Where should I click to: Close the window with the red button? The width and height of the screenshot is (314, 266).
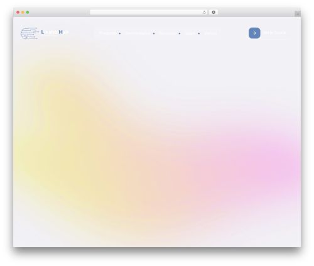18,13
